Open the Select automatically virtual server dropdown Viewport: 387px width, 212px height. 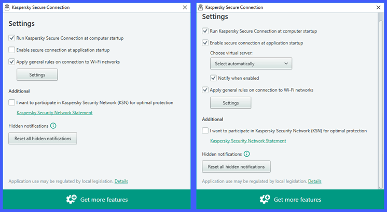pyautogui.click(x=251, y=64)
